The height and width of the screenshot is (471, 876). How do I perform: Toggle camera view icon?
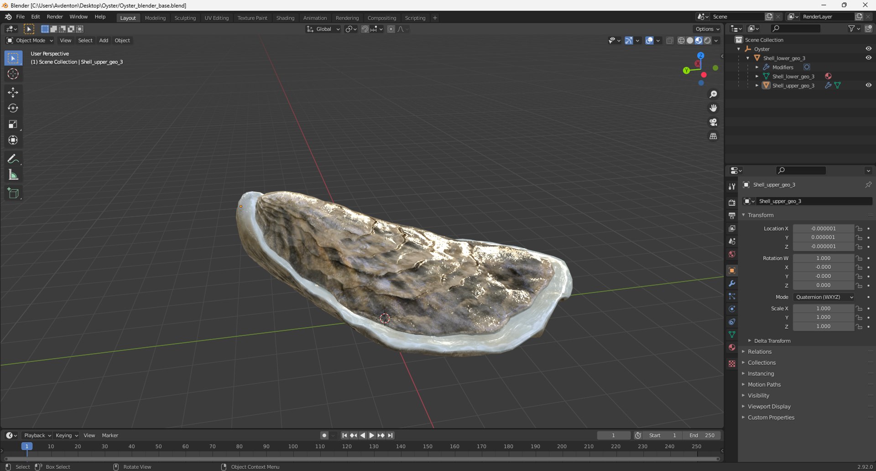click(x=713, y=122)
